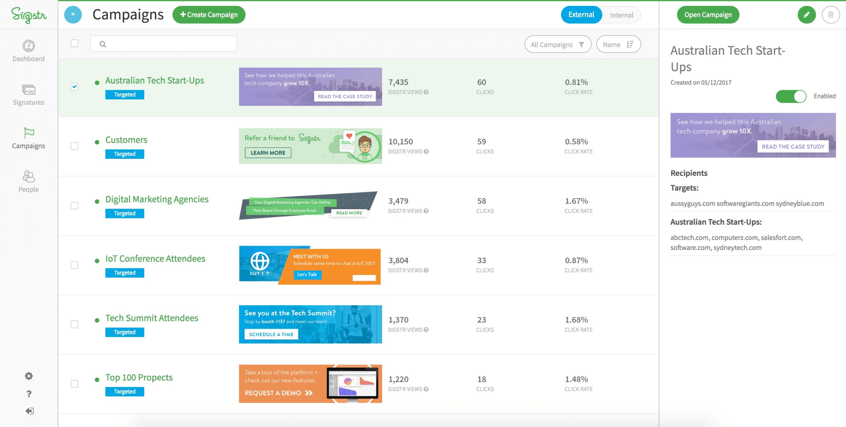This screenshot has width=846, height=427.
Task: Click Sigstr Views help icon for Top 100 Propects
Action: tap(426, 389)
